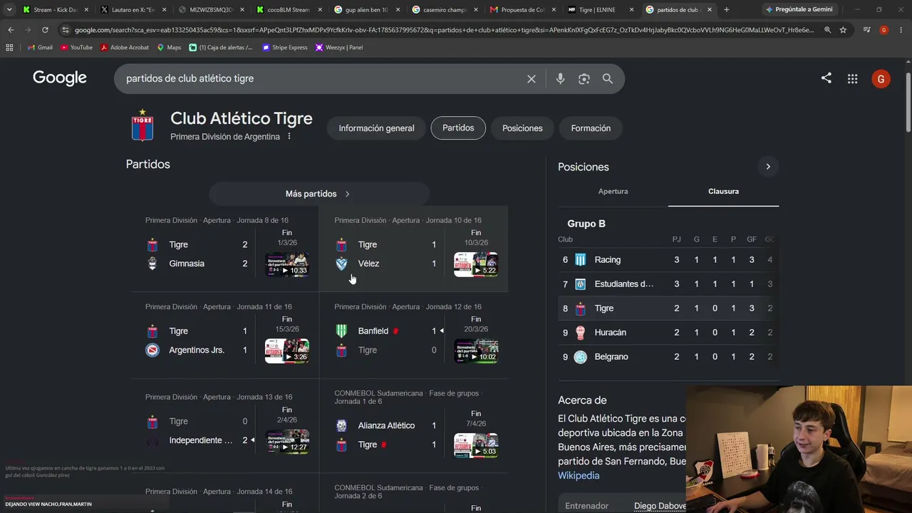Expand the Posiciones panel with the arrow

pyautogui.click(x=767, y=167)
